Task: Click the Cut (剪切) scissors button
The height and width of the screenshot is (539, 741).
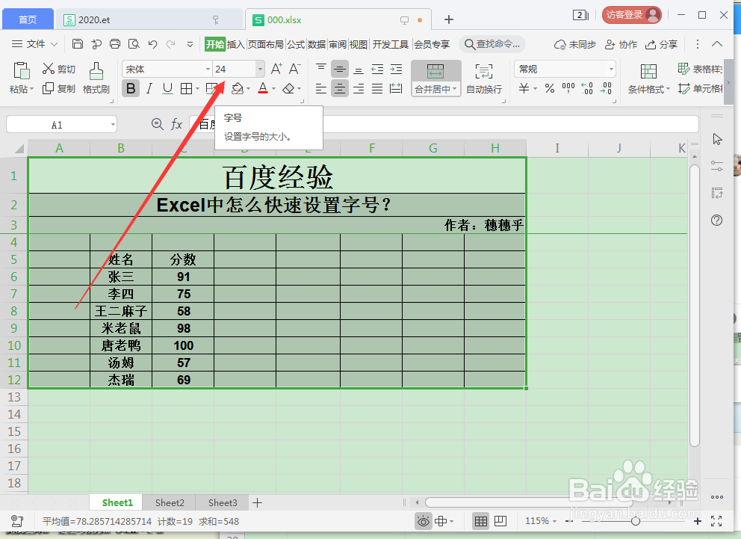Action: point(58,69)
